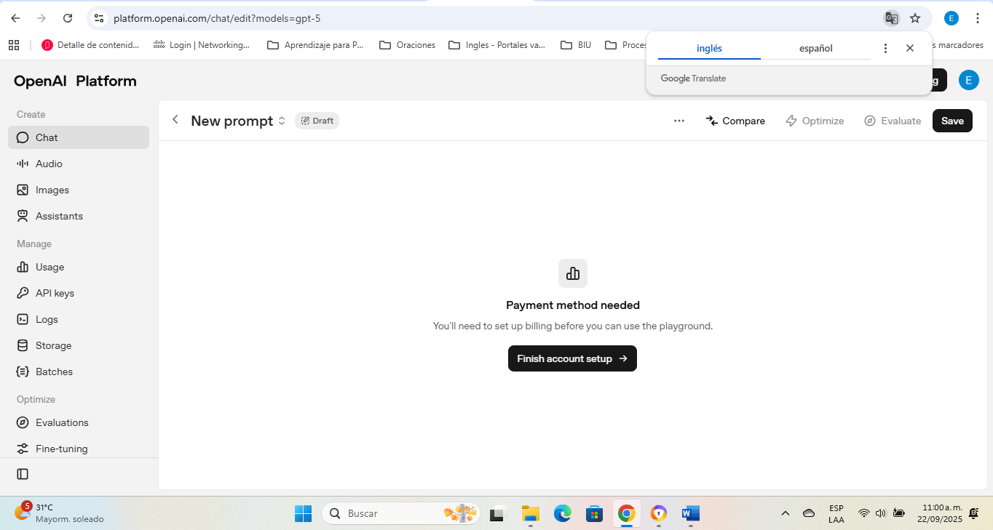The width and height of the screenshot is (993, 530).
Task: Open the blue E account avatar on page
Action: point(968,80)
